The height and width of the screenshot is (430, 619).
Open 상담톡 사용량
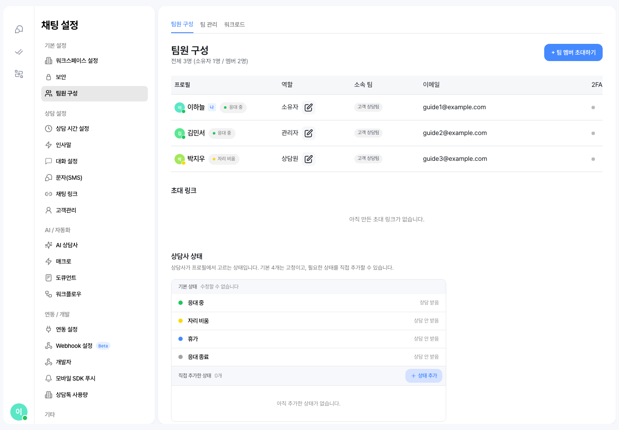pos(95,395)
